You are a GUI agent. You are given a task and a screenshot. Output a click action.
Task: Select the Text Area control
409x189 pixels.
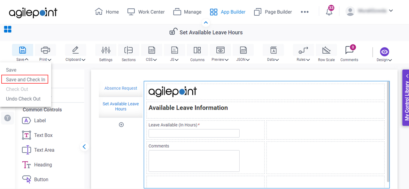tap(38, 150)
